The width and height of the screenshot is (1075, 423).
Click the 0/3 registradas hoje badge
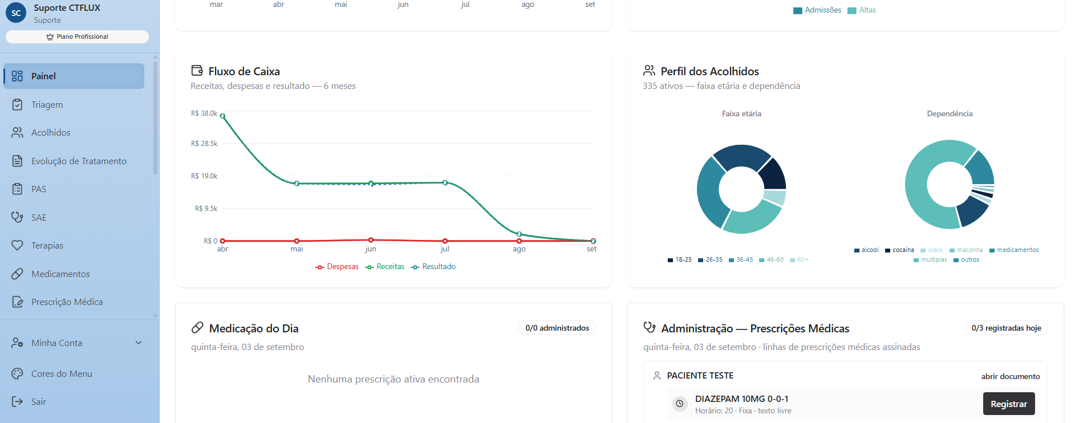point(1007,328)
